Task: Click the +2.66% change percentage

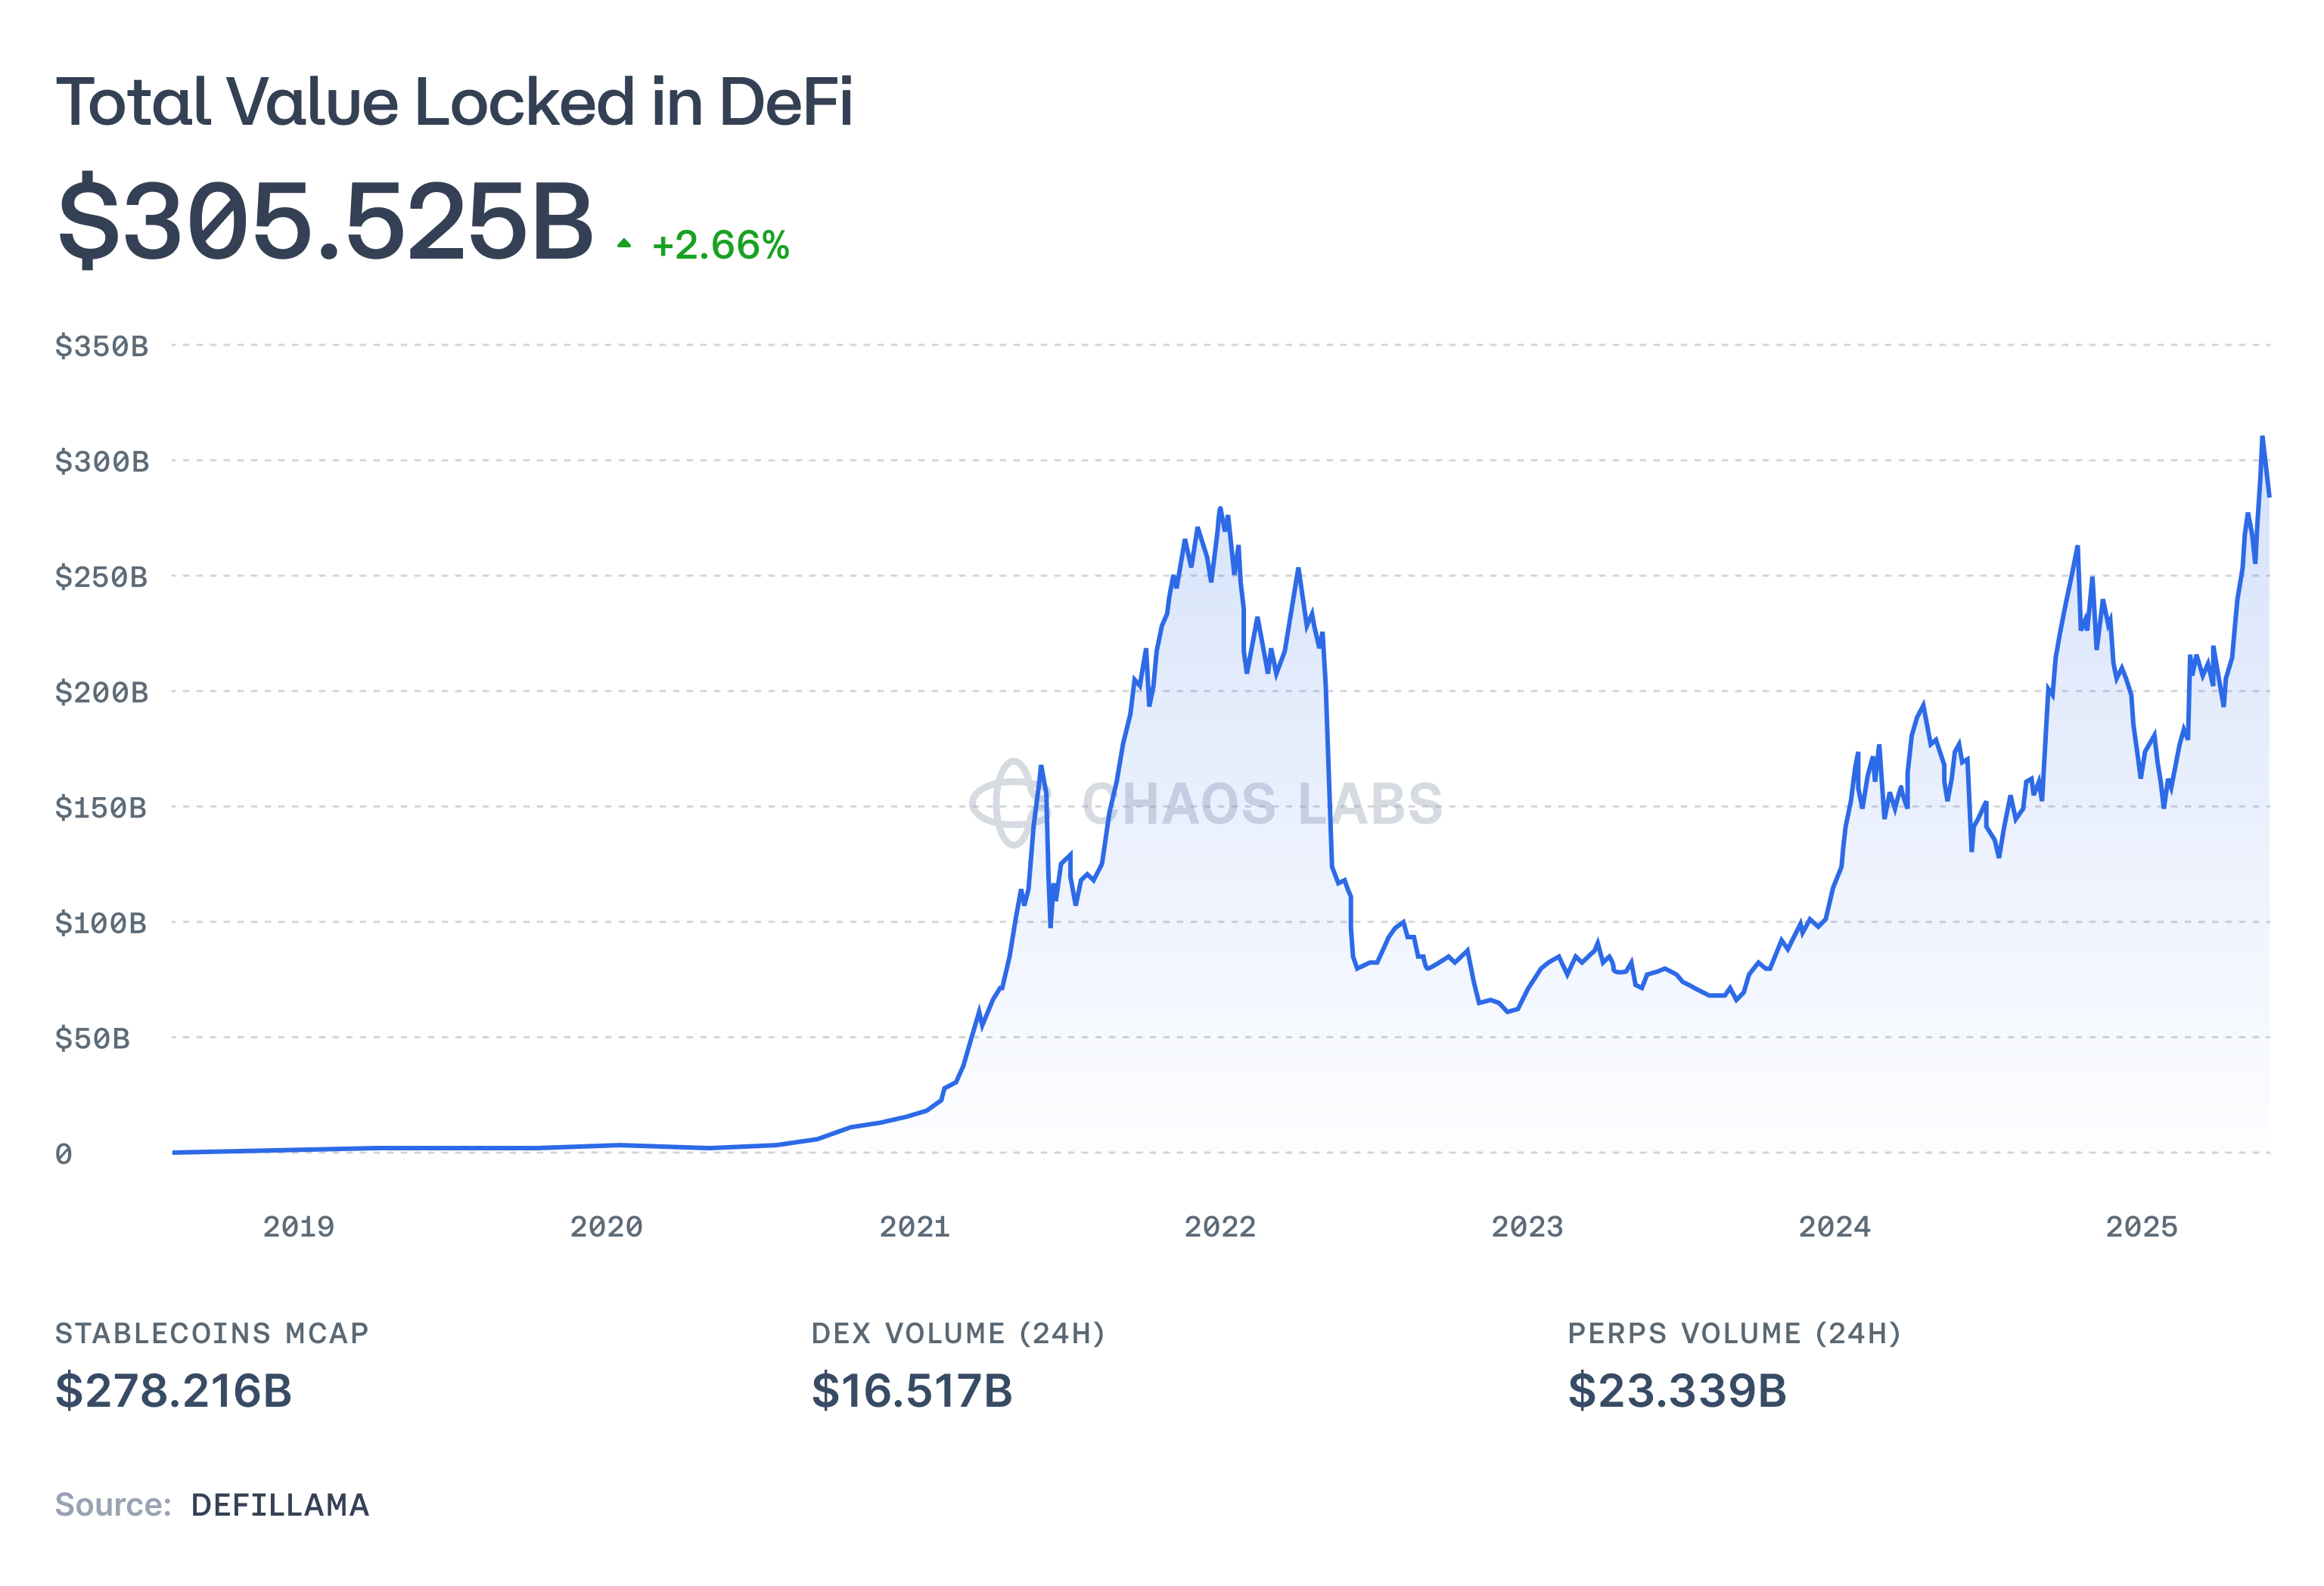Action: 720,245
